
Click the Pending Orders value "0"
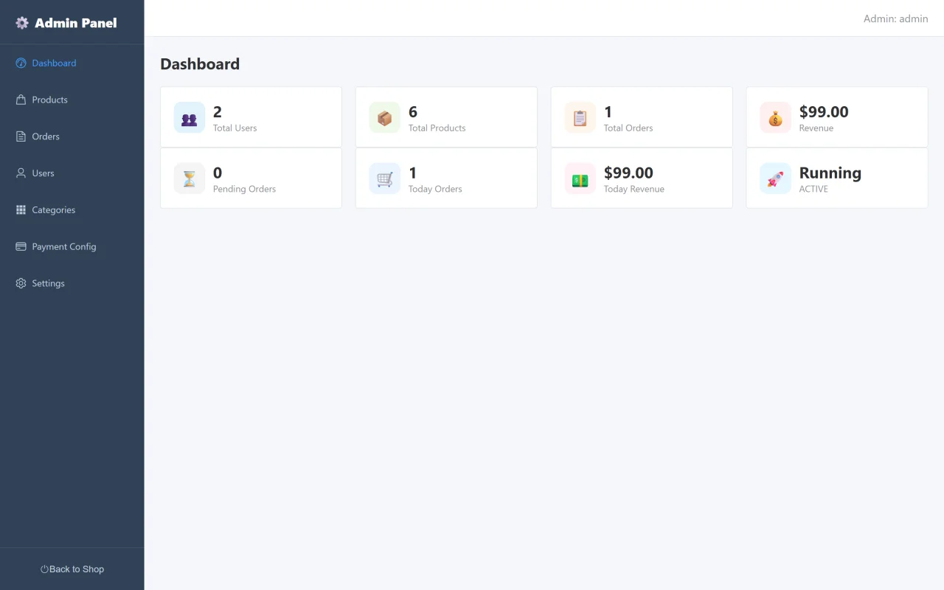(218, 173)
